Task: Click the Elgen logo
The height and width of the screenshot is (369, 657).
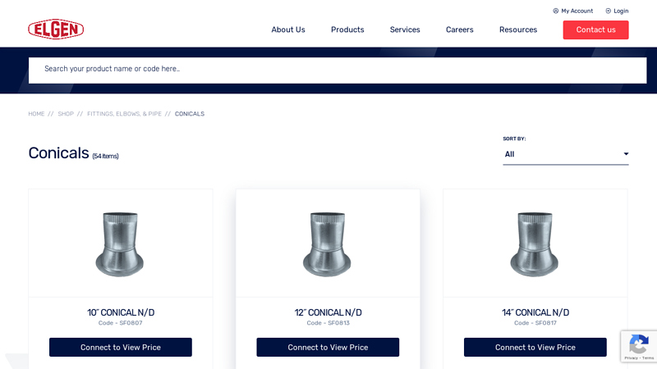Action: coord(56,30)
